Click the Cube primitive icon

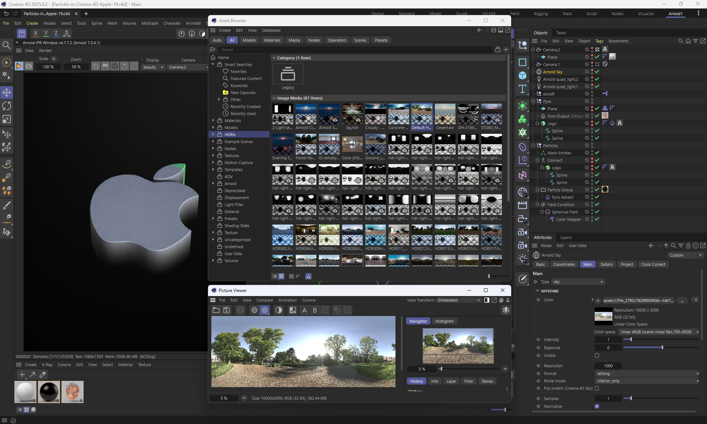[x=522, y=76]
